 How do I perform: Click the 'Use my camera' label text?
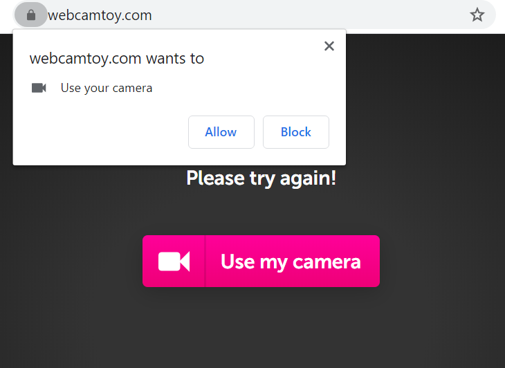coord(291,261)
